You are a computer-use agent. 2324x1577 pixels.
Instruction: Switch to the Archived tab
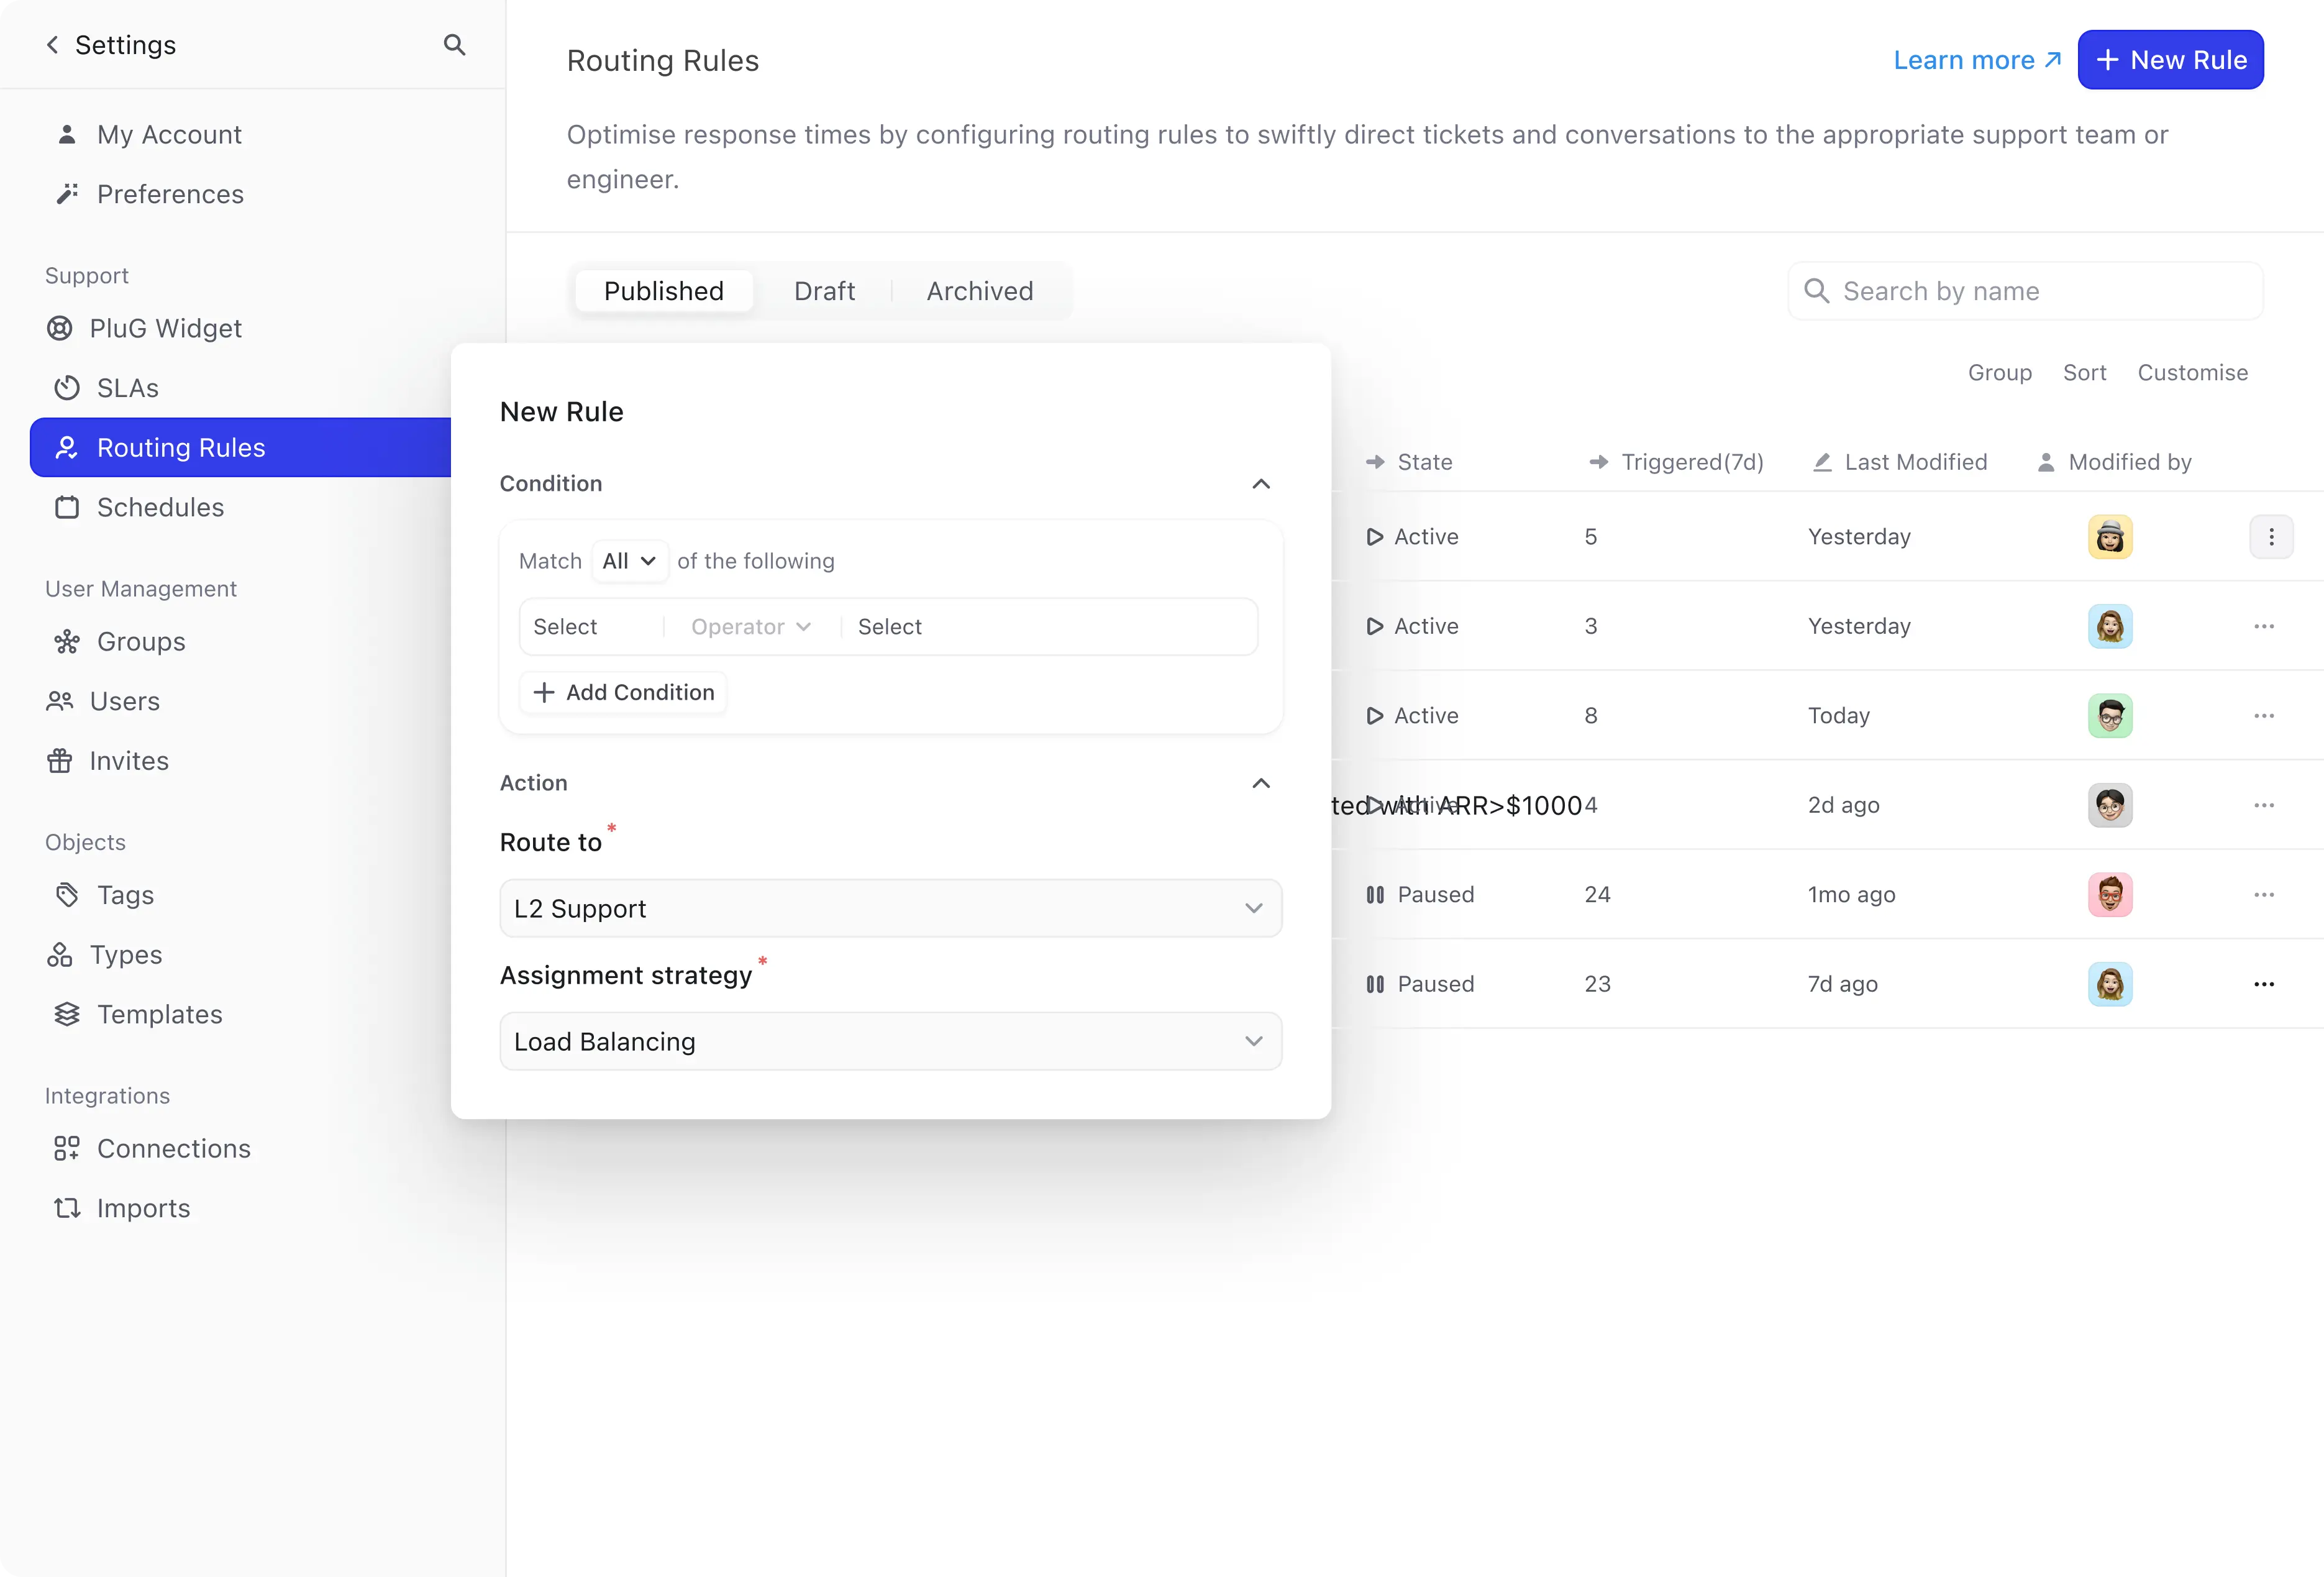(x=980, y=290)
